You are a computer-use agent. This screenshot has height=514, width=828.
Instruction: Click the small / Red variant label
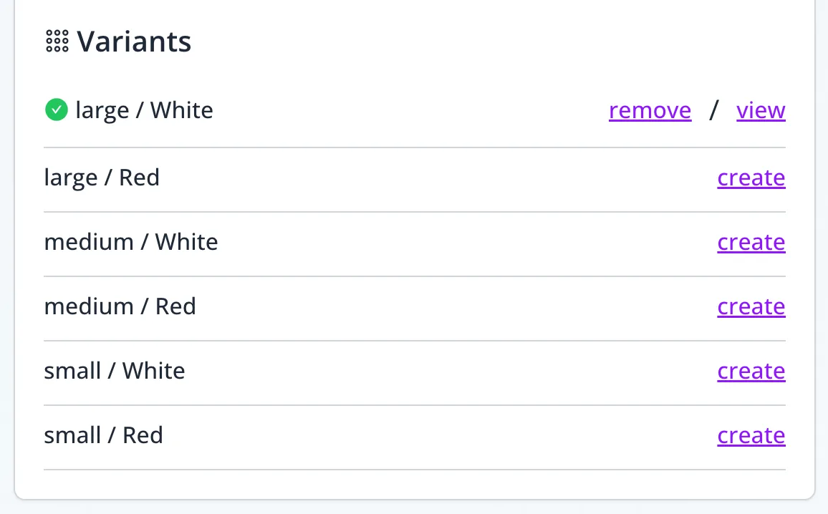point(103,435)
